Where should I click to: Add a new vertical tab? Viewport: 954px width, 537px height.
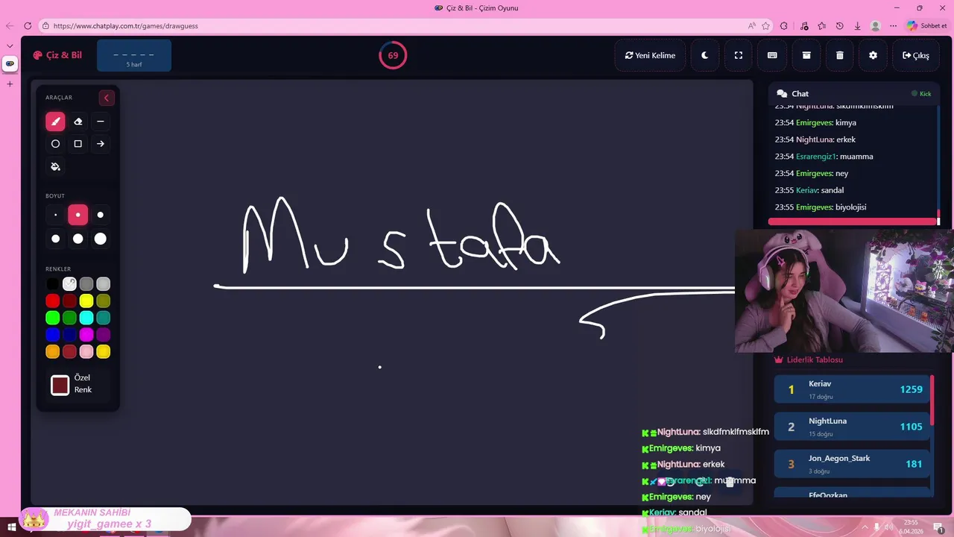10,84
